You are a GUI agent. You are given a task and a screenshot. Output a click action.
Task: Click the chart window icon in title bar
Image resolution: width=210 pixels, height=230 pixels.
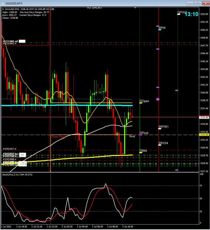point(3,3)
